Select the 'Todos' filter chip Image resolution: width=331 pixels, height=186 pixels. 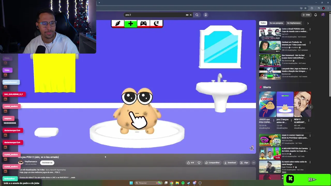(x=263, y=23)
